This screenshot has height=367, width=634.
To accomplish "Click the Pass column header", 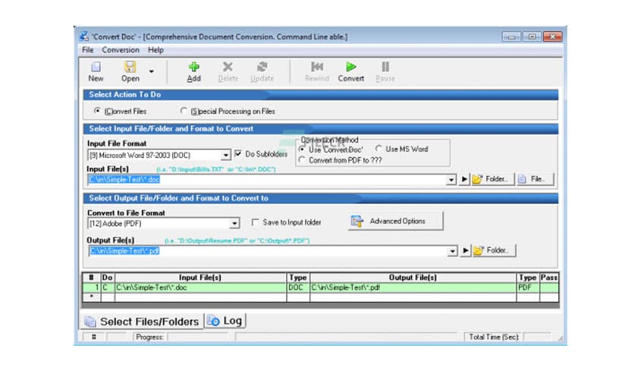I will pos(549,278).
